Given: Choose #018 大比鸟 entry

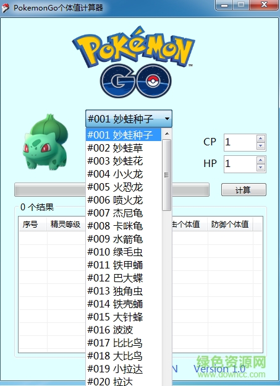Looking at the screenshot, I should coord(124,356).
